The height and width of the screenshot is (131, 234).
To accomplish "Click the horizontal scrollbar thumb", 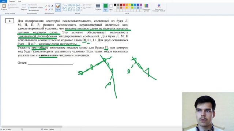I will [x=32, y=127].
